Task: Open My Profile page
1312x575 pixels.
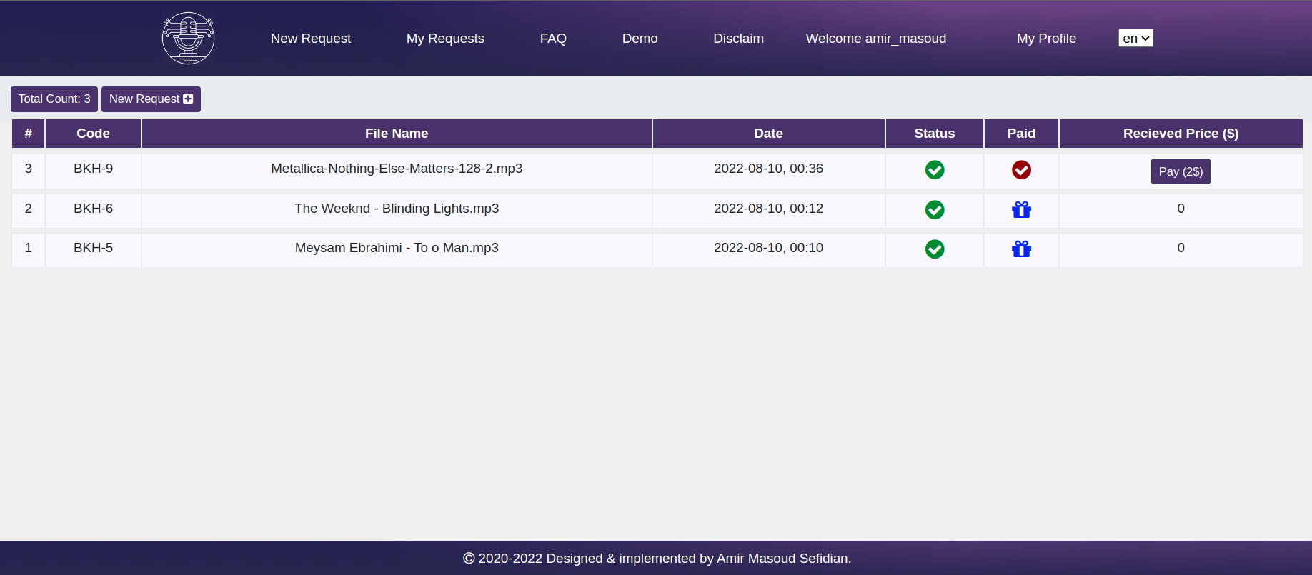Action: (x=1046, y=39)
